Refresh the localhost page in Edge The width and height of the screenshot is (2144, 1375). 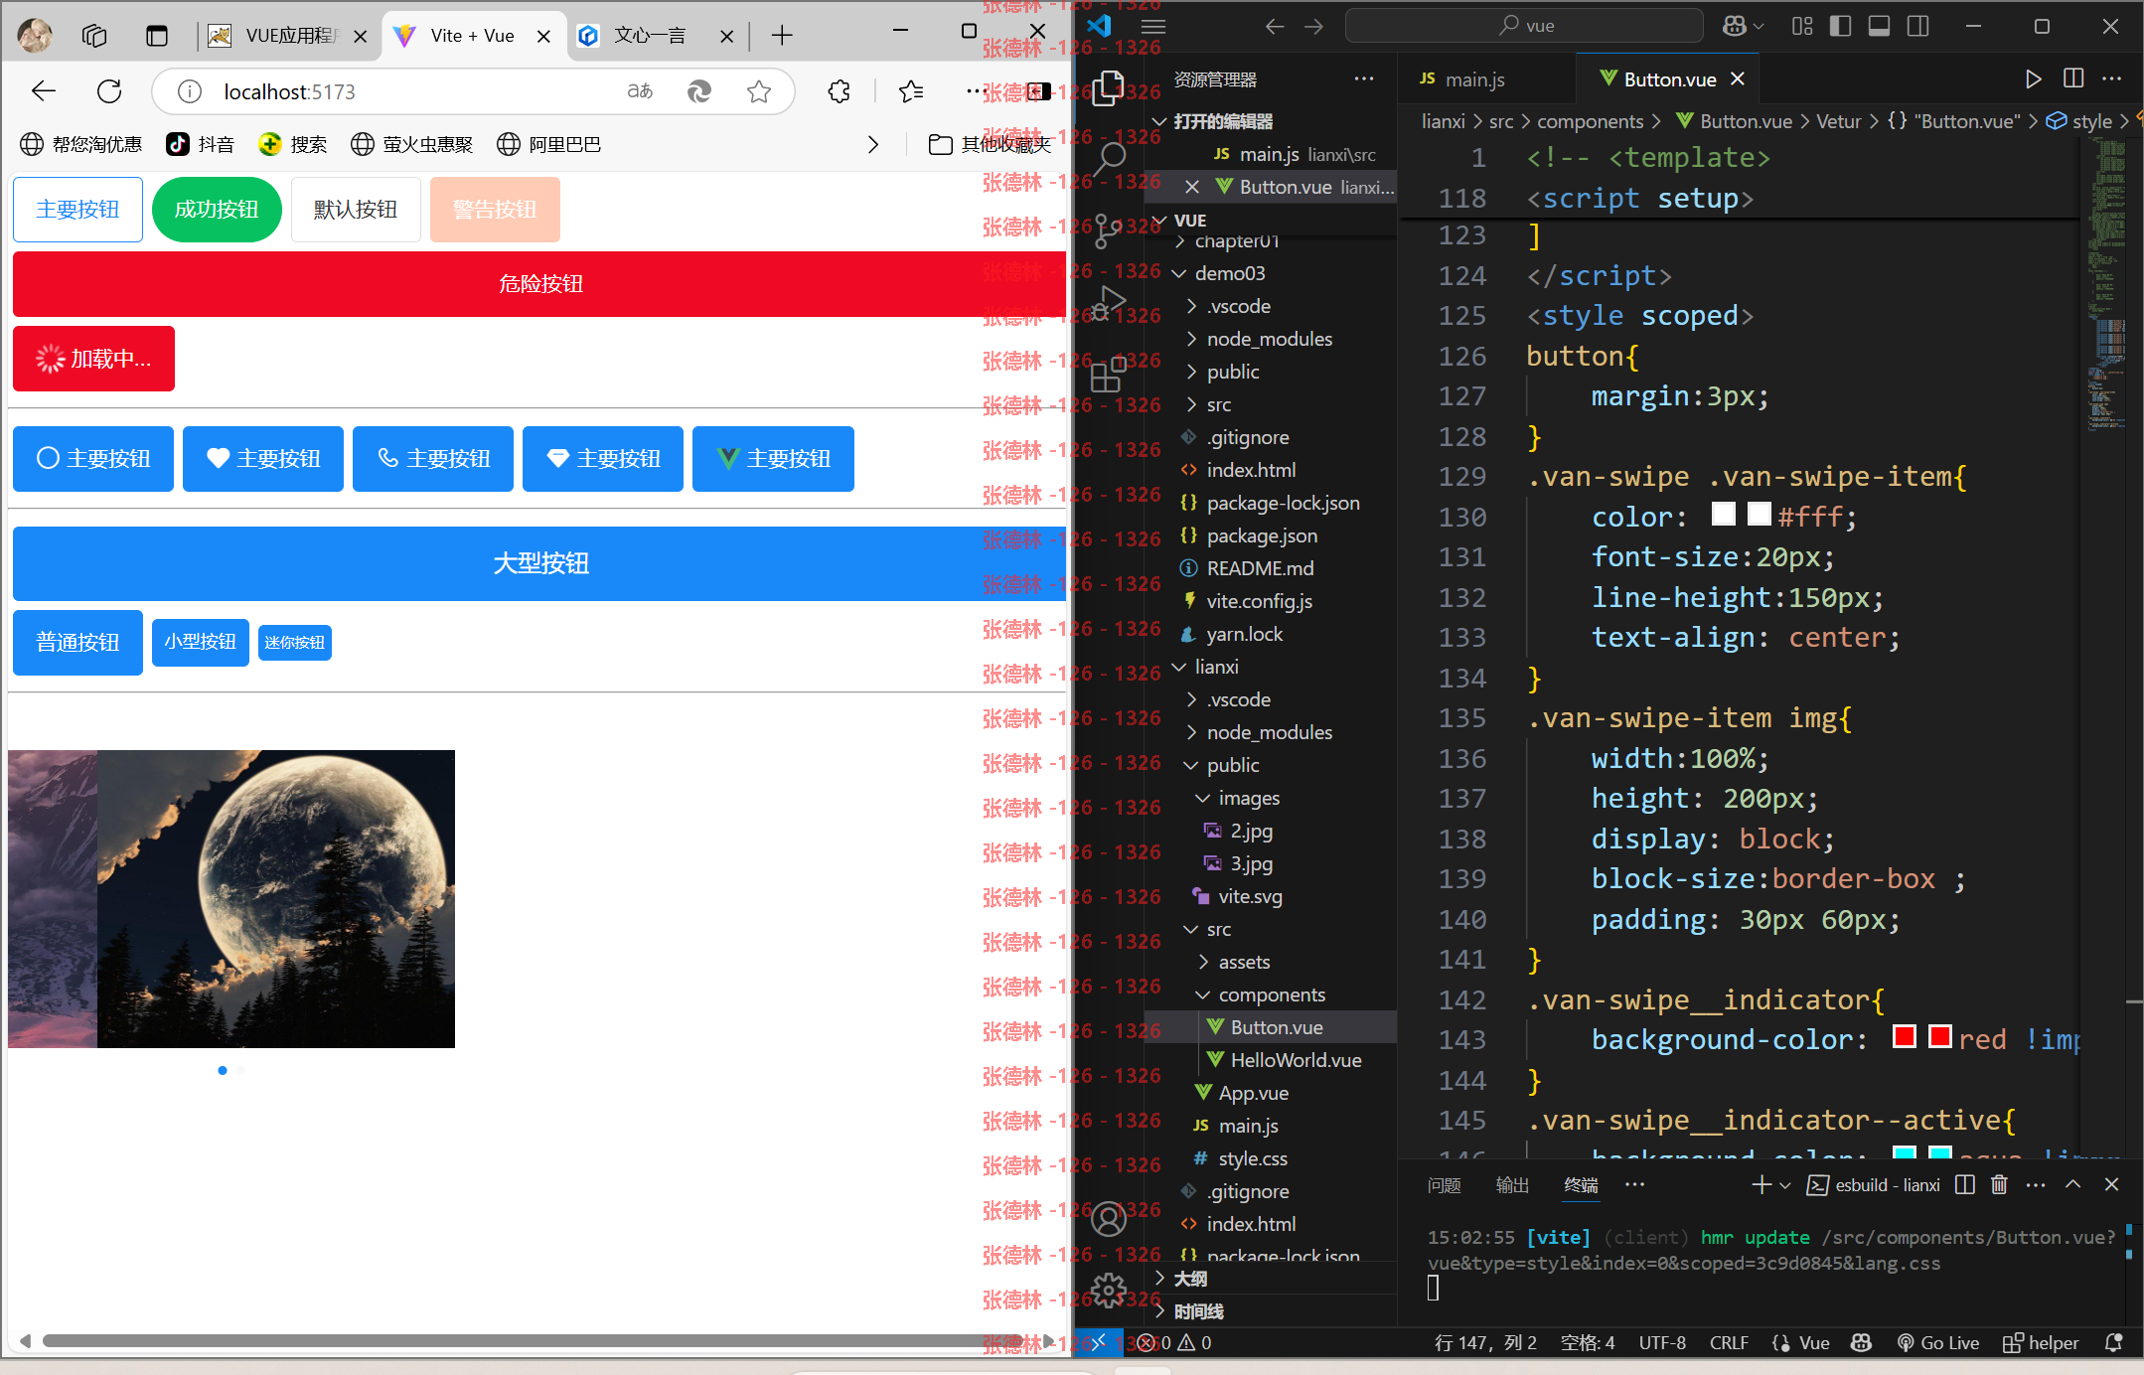click(109, 91)
